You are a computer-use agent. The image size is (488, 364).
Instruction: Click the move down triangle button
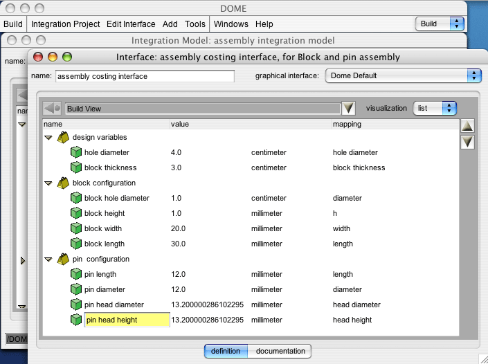(x=467, y=142)
